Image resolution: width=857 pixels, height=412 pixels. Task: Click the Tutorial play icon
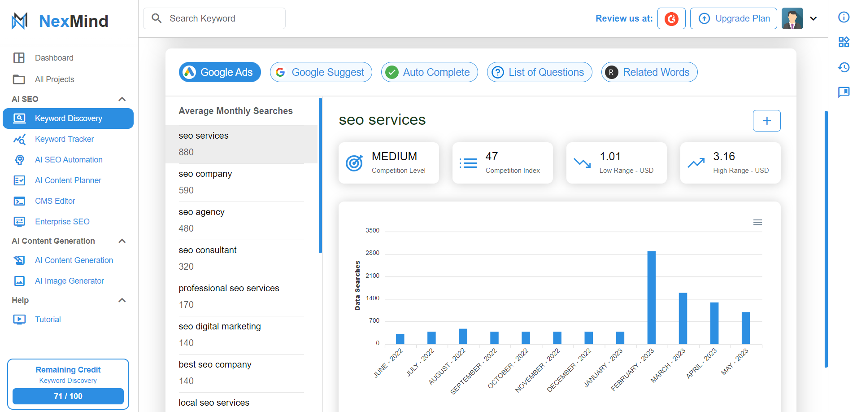pyautogui.click(x=19, y=320)
